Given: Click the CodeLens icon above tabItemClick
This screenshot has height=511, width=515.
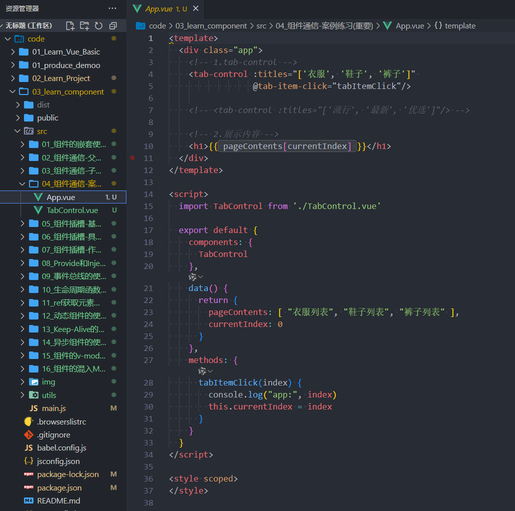Looking at the screenshot, I should (x=202, y=371).
